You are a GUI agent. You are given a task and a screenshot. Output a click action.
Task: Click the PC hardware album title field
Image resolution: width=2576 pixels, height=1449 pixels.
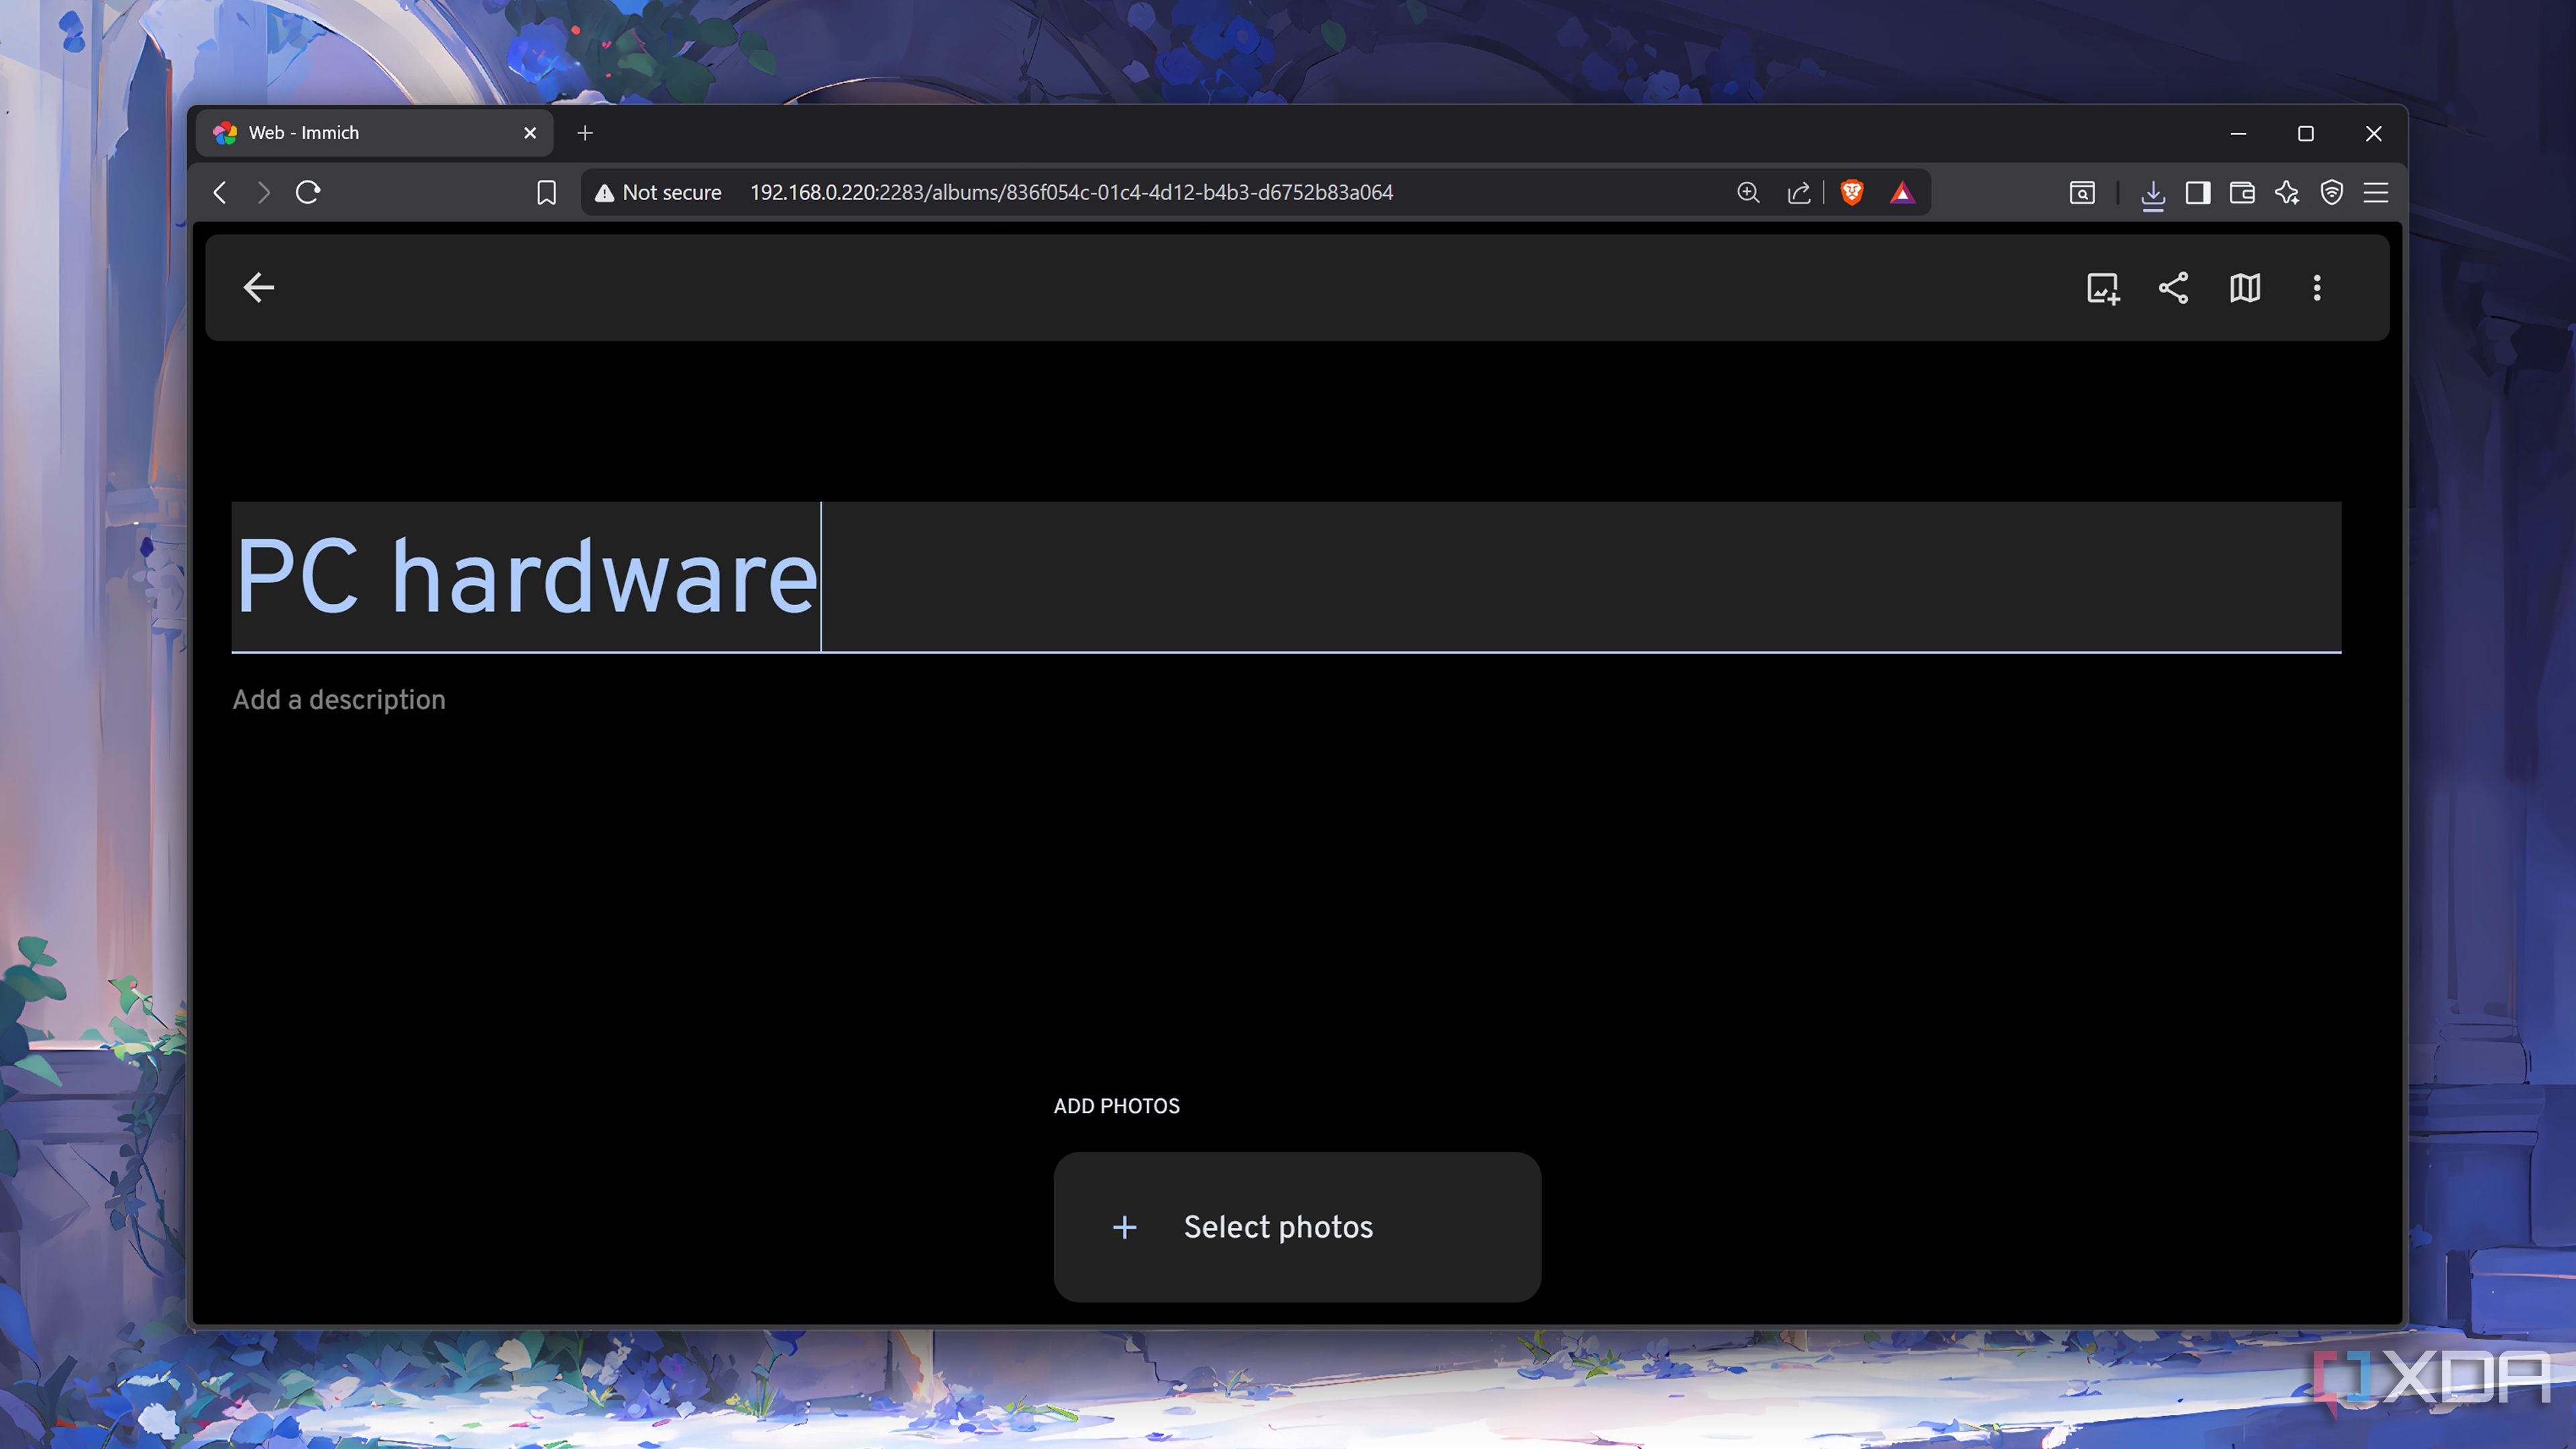click(x=1286, y=577)
